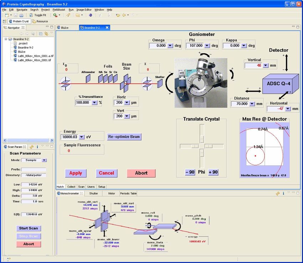Click the Phi +90 button
The width and height of the screenshot is (303, 263).
213,172
